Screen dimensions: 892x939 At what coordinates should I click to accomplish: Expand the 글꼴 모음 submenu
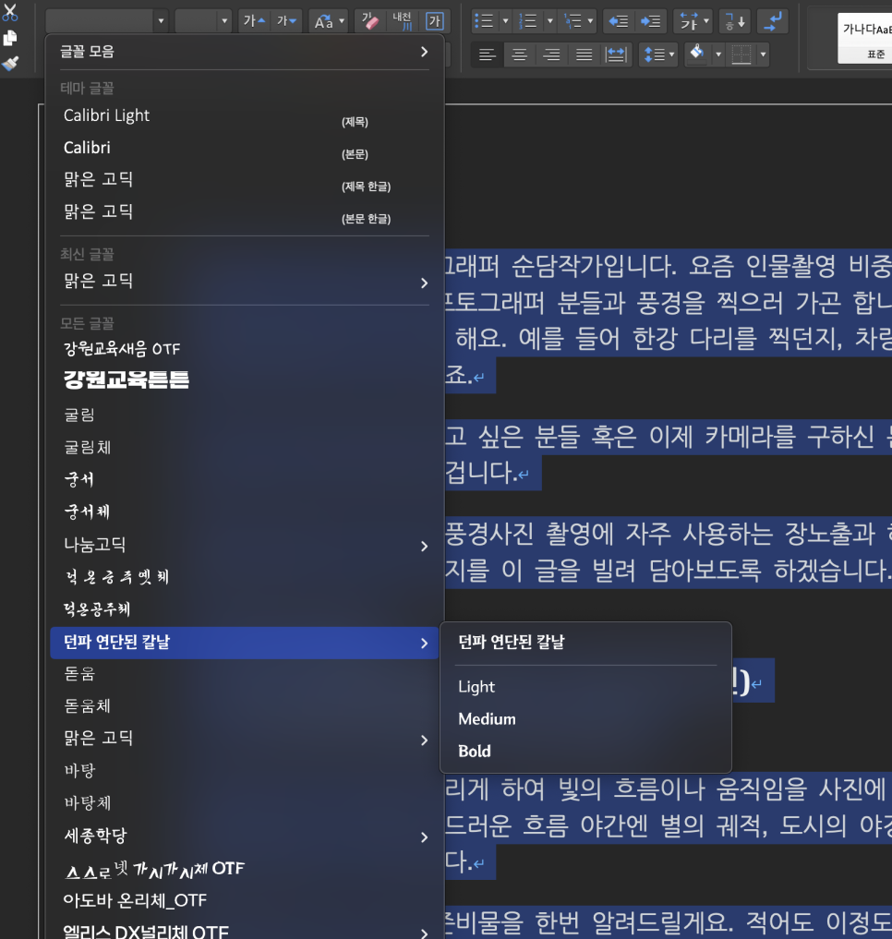424,52
